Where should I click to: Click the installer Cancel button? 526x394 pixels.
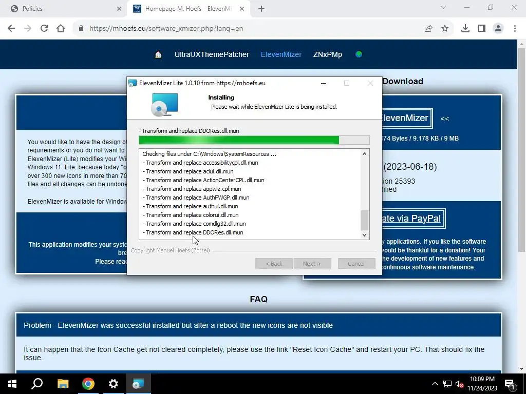pyautogui.click(x=356, y=264)
